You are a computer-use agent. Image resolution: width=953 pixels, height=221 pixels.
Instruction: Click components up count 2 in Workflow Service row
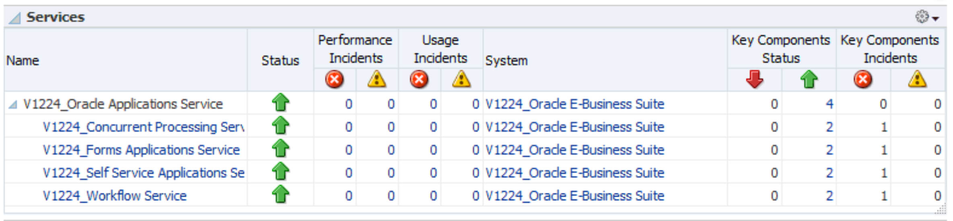(829, 196)
